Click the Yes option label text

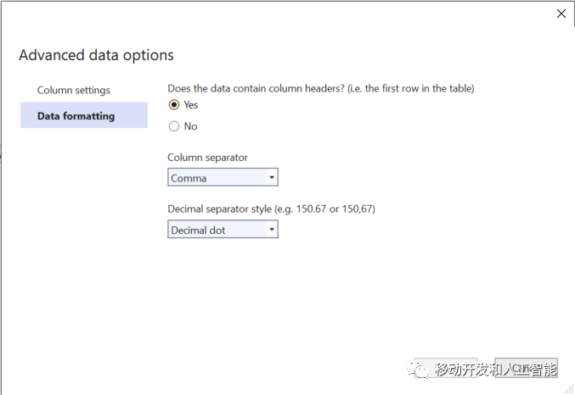point(191,104)
